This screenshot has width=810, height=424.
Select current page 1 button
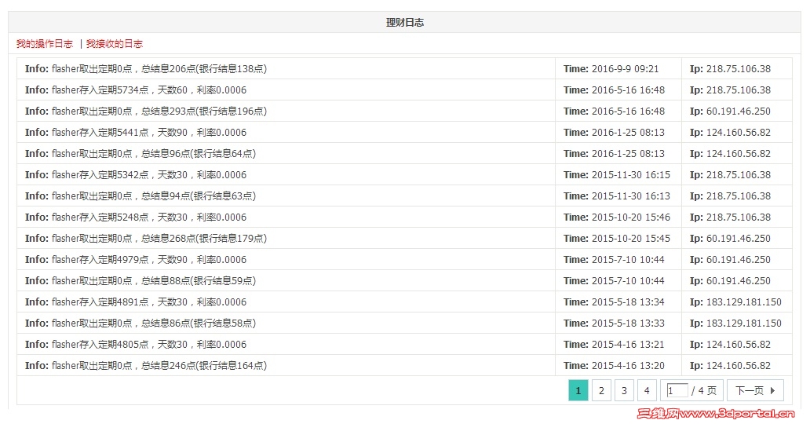[x=578, y=390]
